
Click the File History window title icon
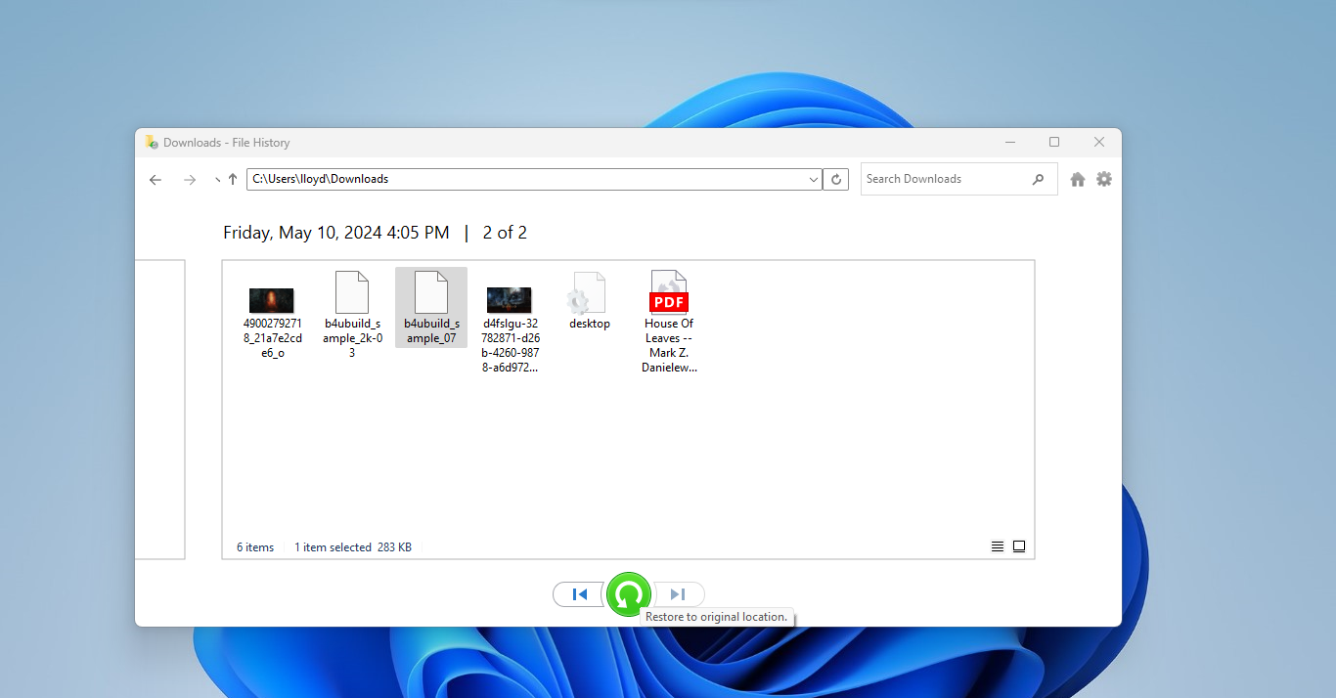pyautogui.click(x=152, y=142)
